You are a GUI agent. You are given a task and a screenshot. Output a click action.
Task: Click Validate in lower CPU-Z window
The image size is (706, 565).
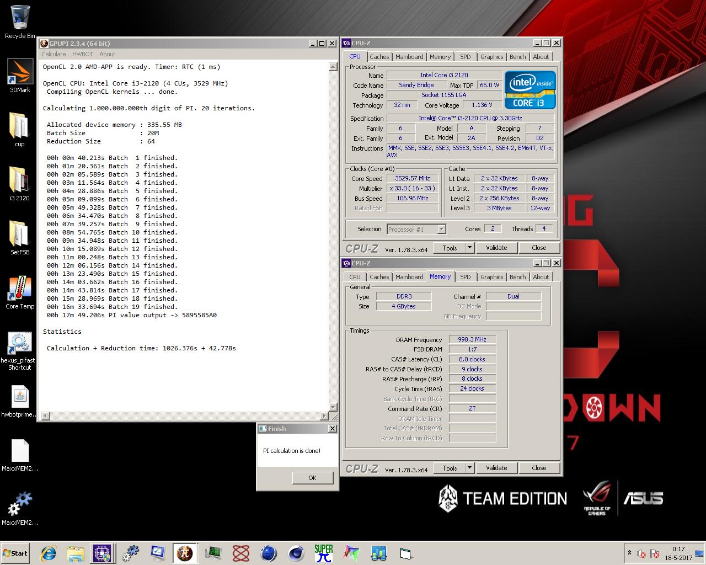point(496,468)
